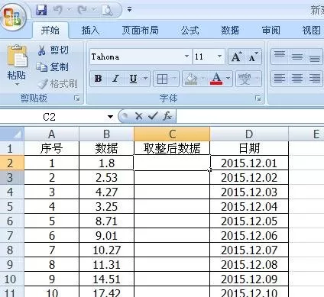Click the 粘贴 paste icon
Viewport: 324px width, 297px height.
(17, 56)
